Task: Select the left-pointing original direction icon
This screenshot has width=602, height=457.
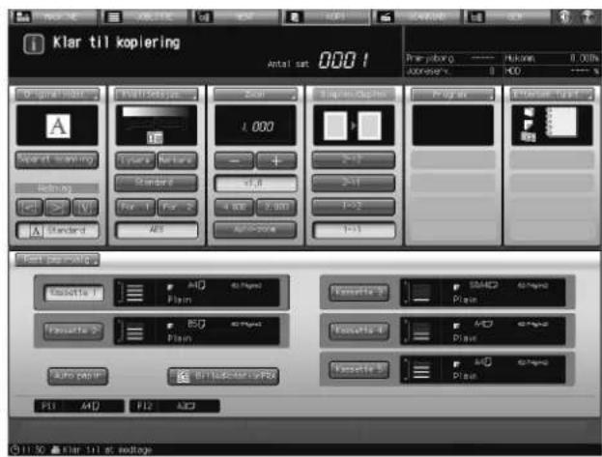Action: (x=30, y=208)
